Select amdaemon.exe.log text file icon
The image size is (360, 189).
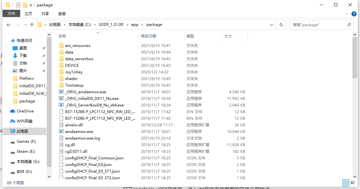61,138
